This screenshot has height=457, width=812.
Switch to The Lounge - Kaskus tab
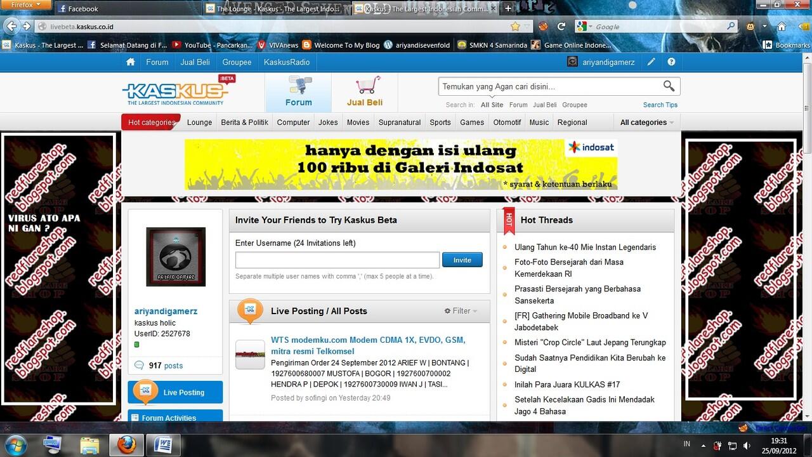click(x=277, y=9)
